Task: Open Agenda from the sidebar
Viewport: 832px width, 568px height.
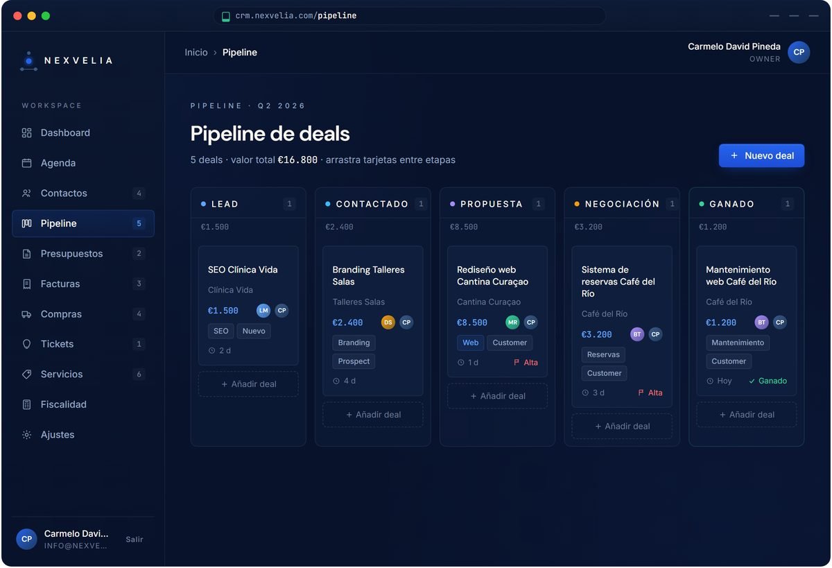Action: coord(83,163)
